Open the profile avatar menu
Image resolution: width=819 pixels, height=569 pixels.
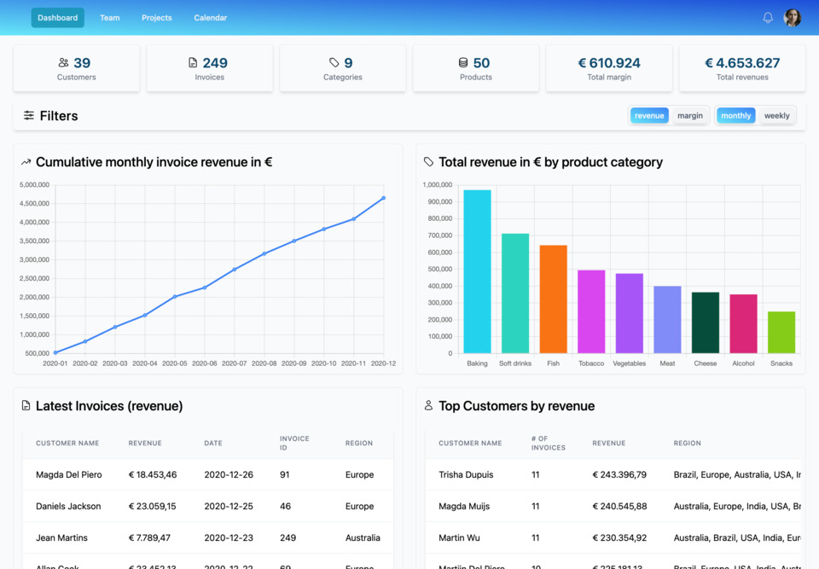[793, 17]
